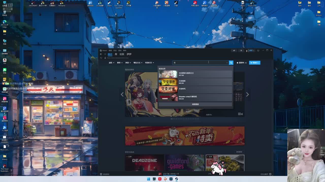This screenshot has width=325, height=182.
Task: Show previous featured game with left arrow
Action: pos(122,94)
